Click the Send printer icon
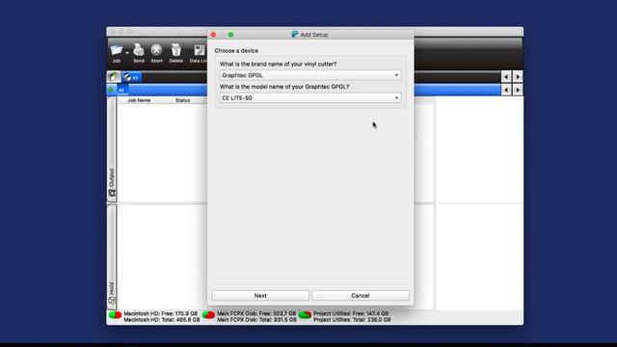Image resolution: width=617 pixels, height=347 pixels. [x=139, y=50]
